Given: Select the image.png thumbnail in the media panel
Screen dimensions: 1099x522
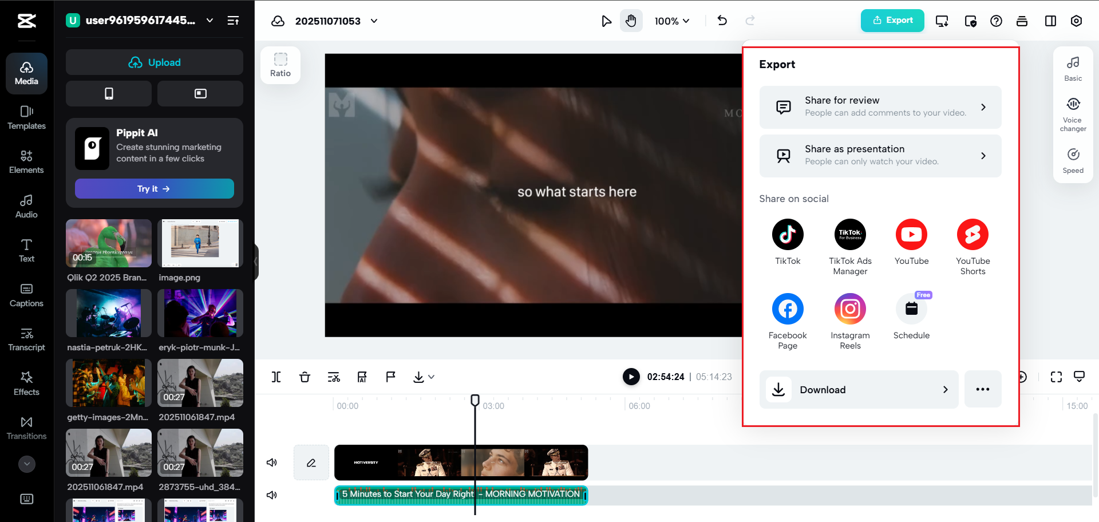Looking at the screenshot, I should click(x=200, y=243).
